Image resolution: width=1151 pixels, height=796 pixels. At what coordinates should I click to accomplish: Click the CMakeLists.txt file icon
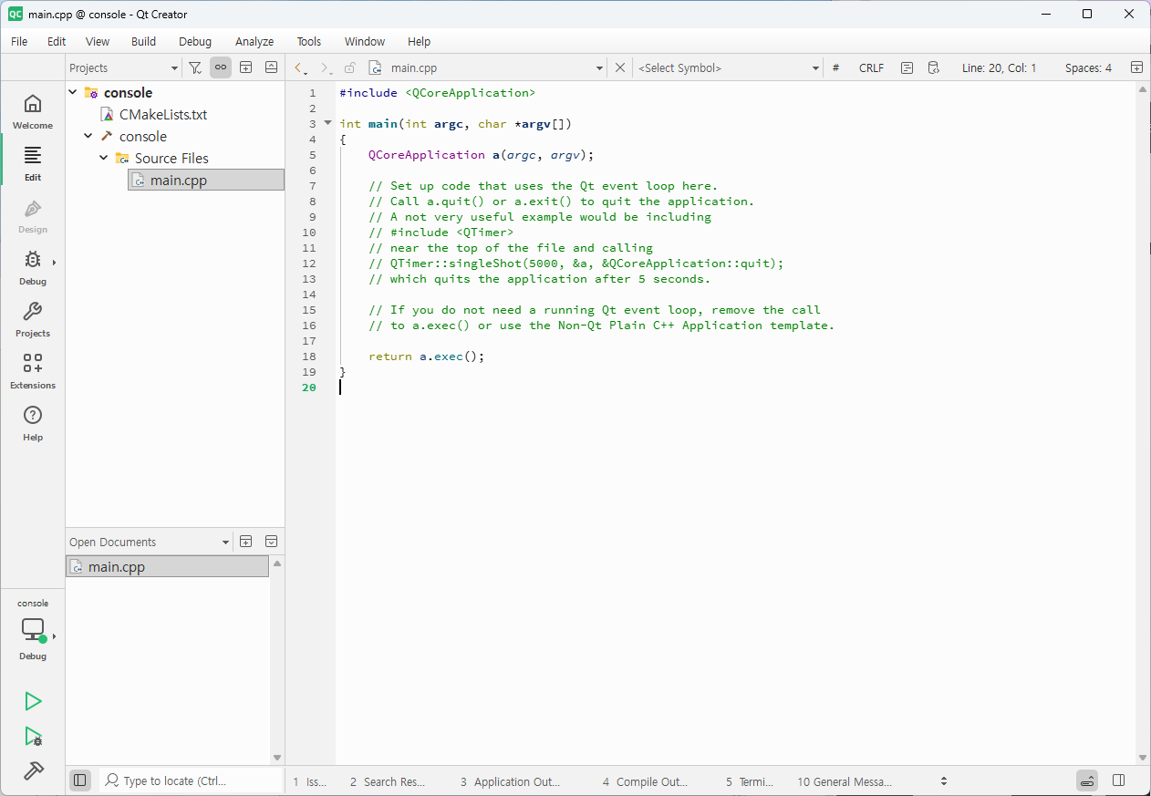pos(107,115)
